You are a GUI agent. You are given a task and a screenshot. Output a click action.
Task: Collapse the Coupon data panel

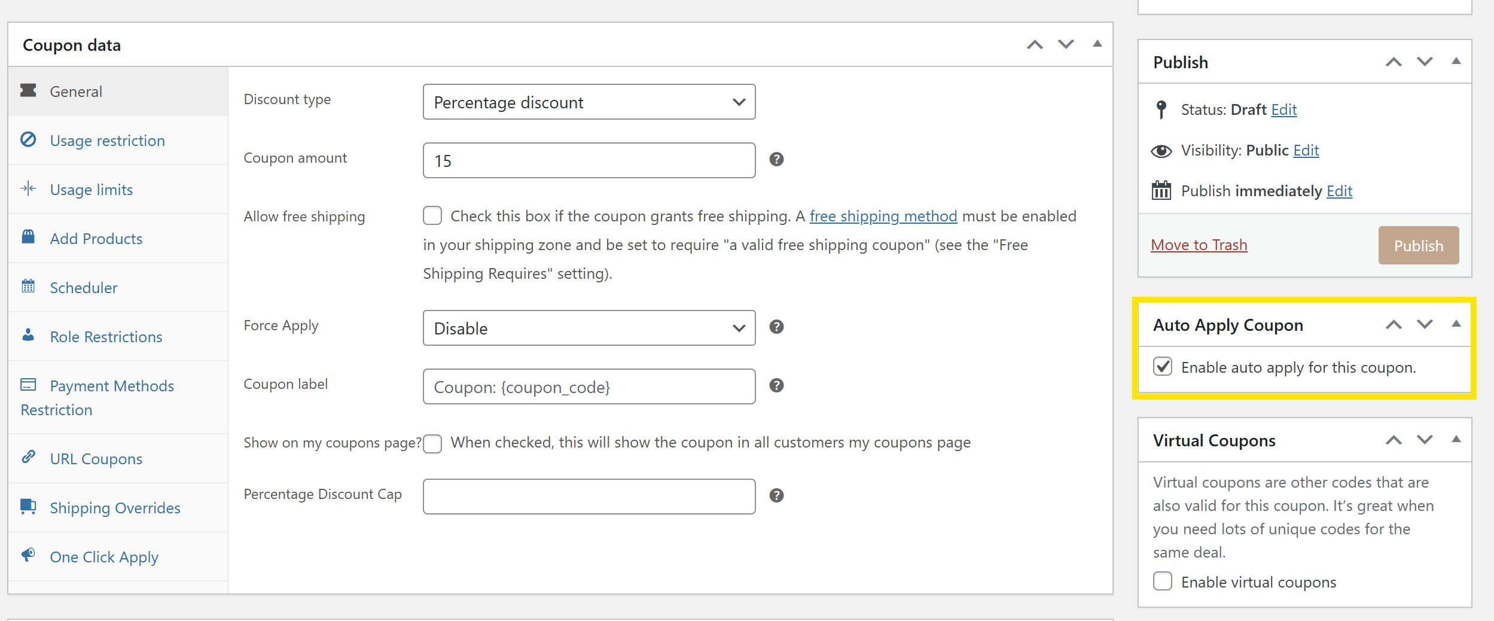1097,44
